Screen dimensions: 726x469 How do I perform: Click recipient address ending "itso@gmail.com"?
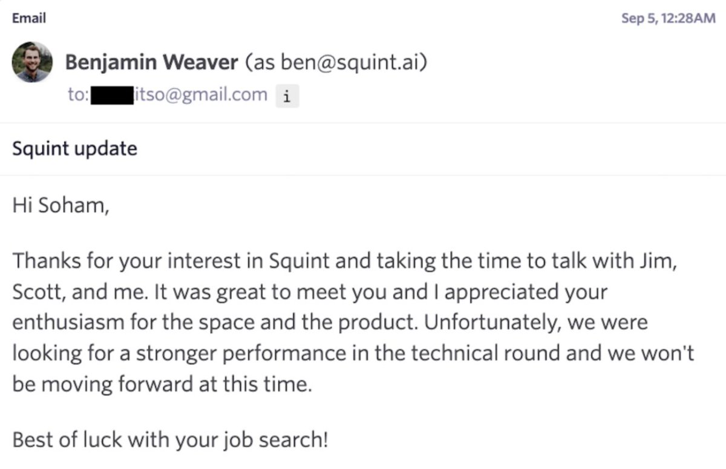(x=200, y=94)
